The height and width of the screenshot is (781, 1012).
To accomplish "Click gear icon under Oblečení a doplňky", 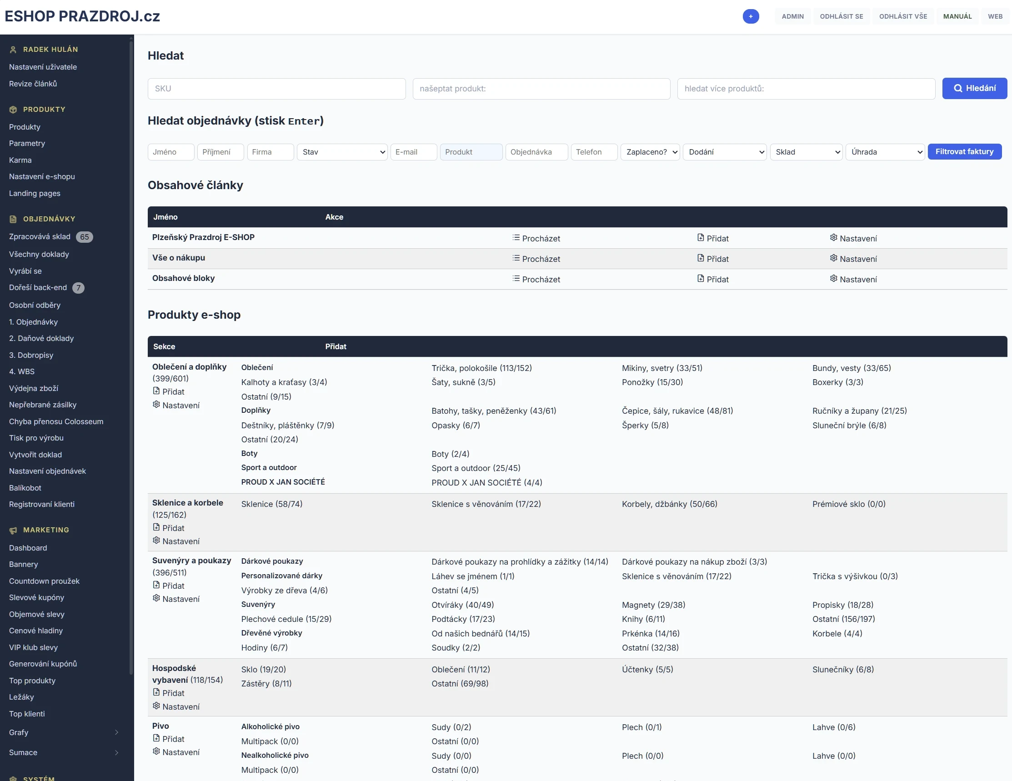I will (x=156, y=405).
